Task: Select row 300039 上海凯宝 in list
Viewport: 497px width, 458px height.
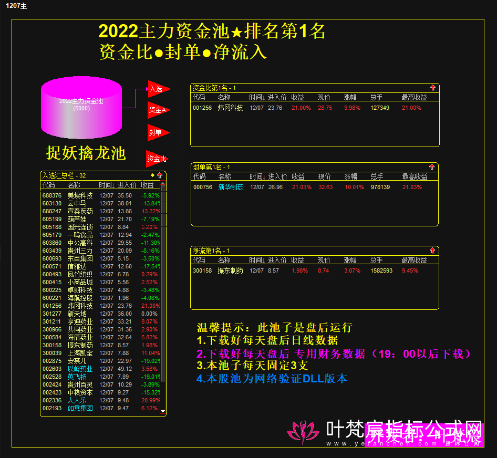Action: point(101,353)
